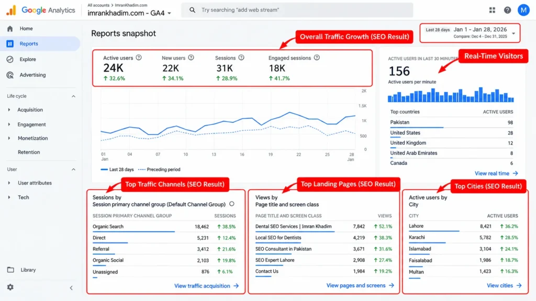Open Advertising in the sidebar
Screen dimensions: 536x301
pos(32,75)
